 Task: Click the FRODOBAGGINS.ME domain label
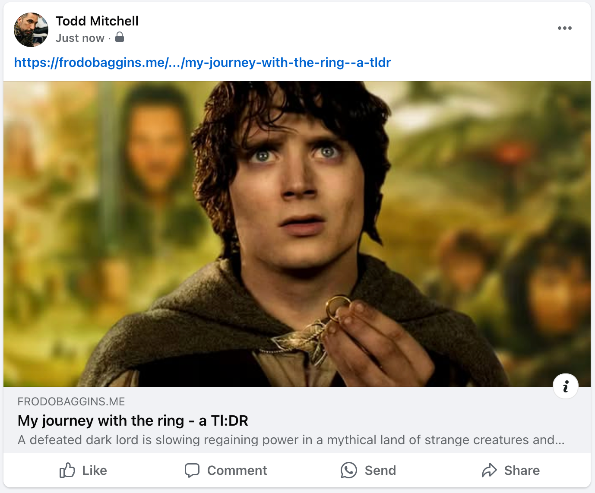click(x=71, y=401)
